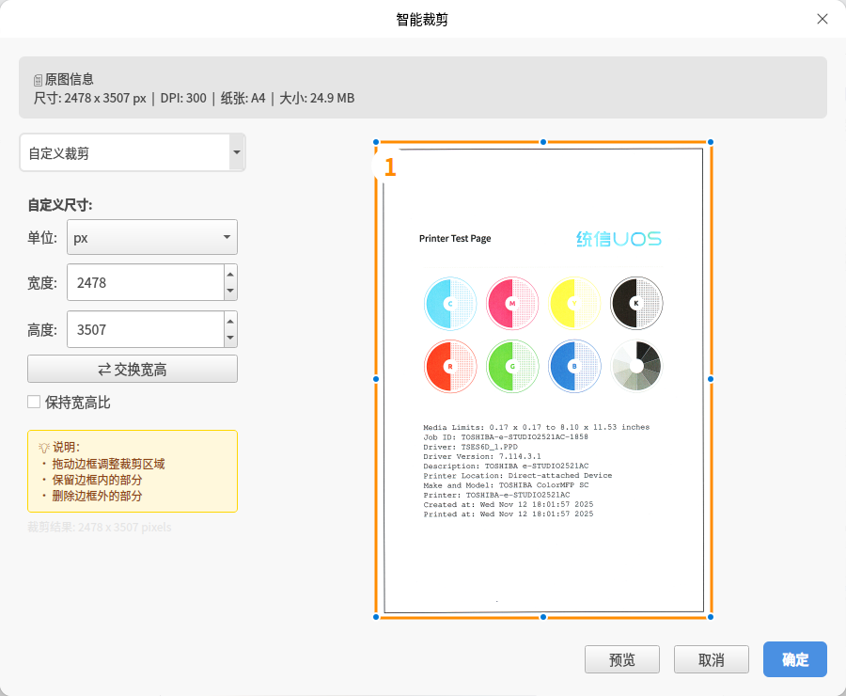The height and width of the screenshot is (696, 846).
Task: Click the bottom-right crop corner handle
Action: 711,617
